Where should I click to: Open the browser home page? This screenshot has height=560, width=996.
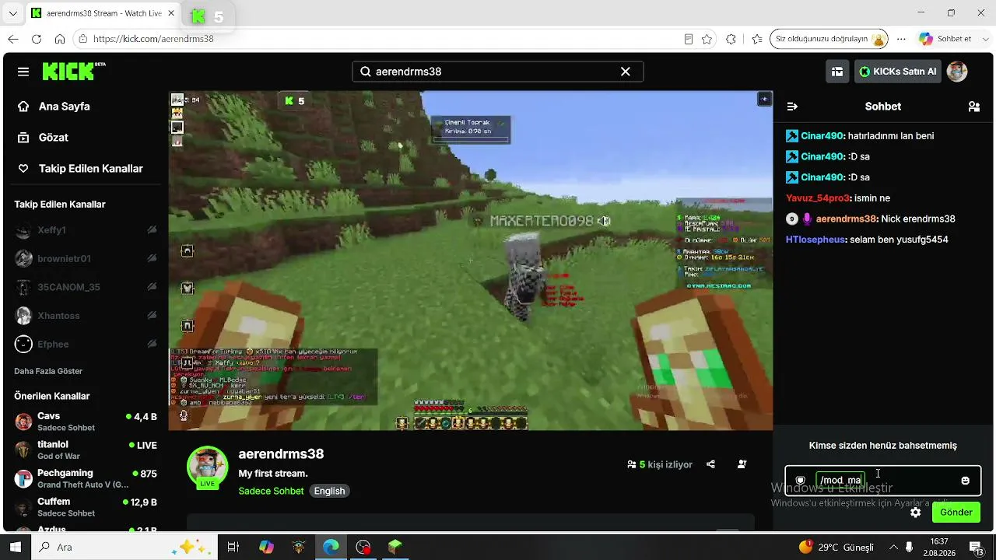tap(60, 39)
